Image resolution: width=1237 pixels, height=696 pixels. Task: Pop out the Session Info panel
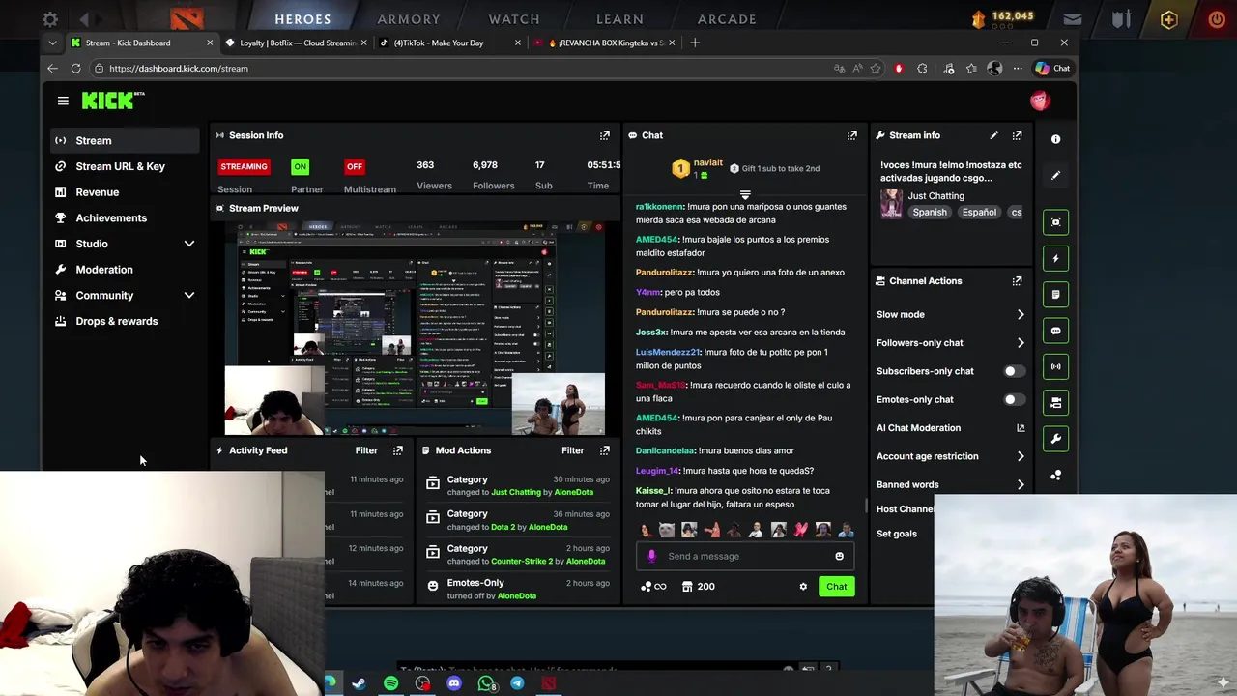click(605, 135)
